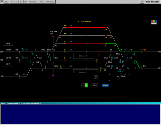
Task: Open the Menu button in the top bar
Action: coord(6,2)
